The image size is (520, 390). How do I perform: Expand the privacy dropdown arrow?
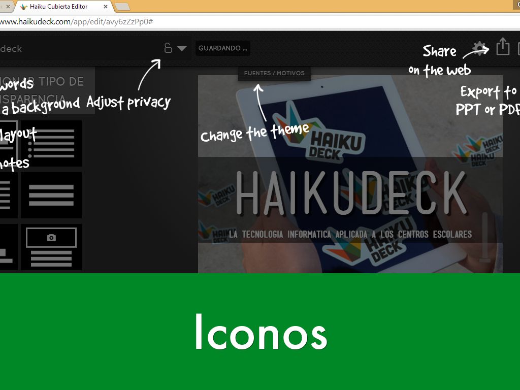[182, 49]
